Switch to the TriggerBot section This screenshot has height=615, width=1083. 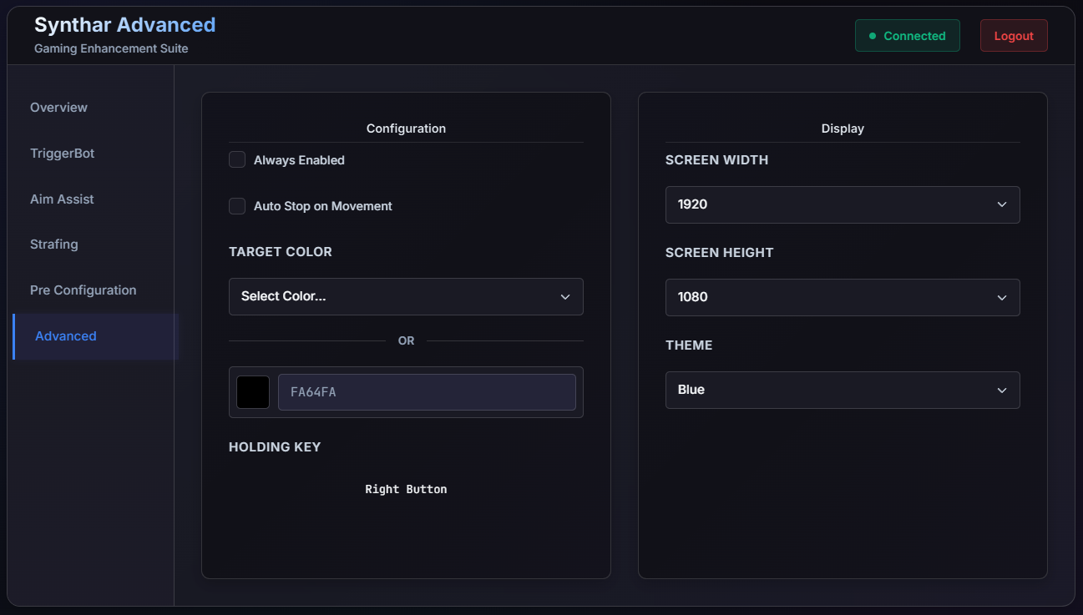(x=62, y=153)
